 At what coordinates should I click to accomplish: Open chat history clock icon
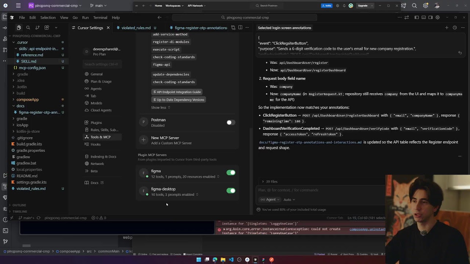click(455, 27)
